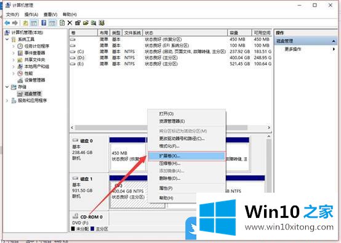Click the 共享文件夹 icon in tree
This screenshot has height=243, width=341.
[x=20, y=60]
